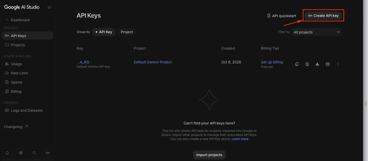This screenshot has width=368, height=161.
Task: Open Projects in the sidebar
Action: click(27, 45)
